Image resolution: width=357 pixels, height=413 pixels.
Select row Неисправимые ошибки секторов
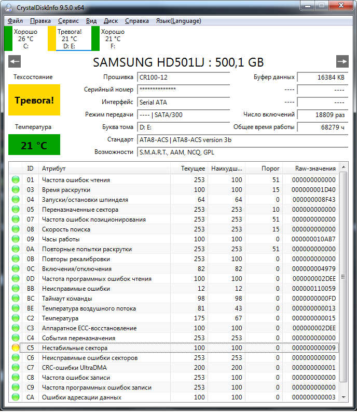[174, 357]
